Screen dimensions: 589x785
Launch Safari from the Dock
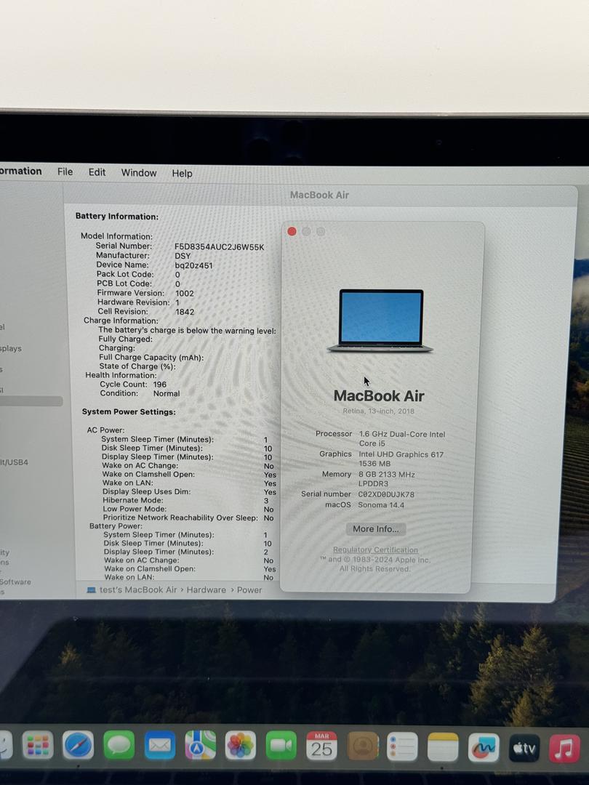click(78, 746)
